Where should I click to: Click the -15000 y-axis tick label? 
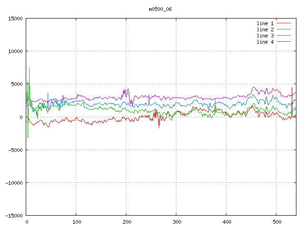(x=14, y=216)
